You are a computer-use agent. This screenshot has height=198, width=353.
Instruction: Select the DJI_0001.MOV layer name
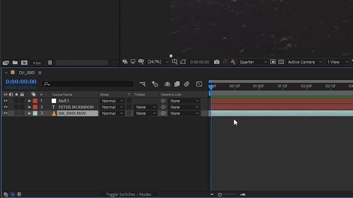tap(72, 113)
